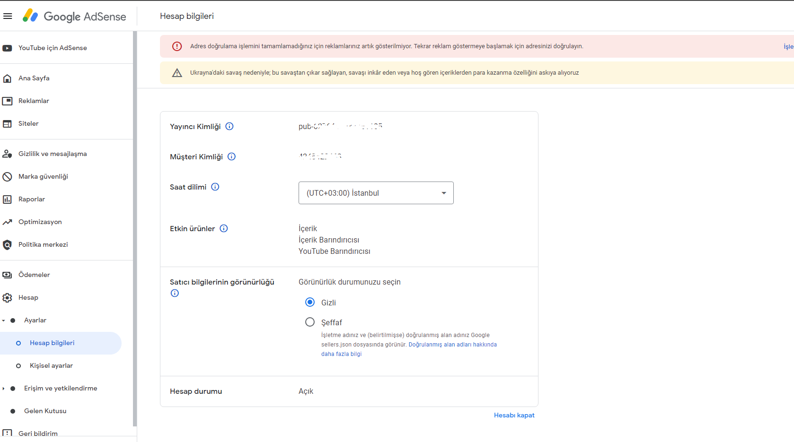Click the address verification alert message

387,46
